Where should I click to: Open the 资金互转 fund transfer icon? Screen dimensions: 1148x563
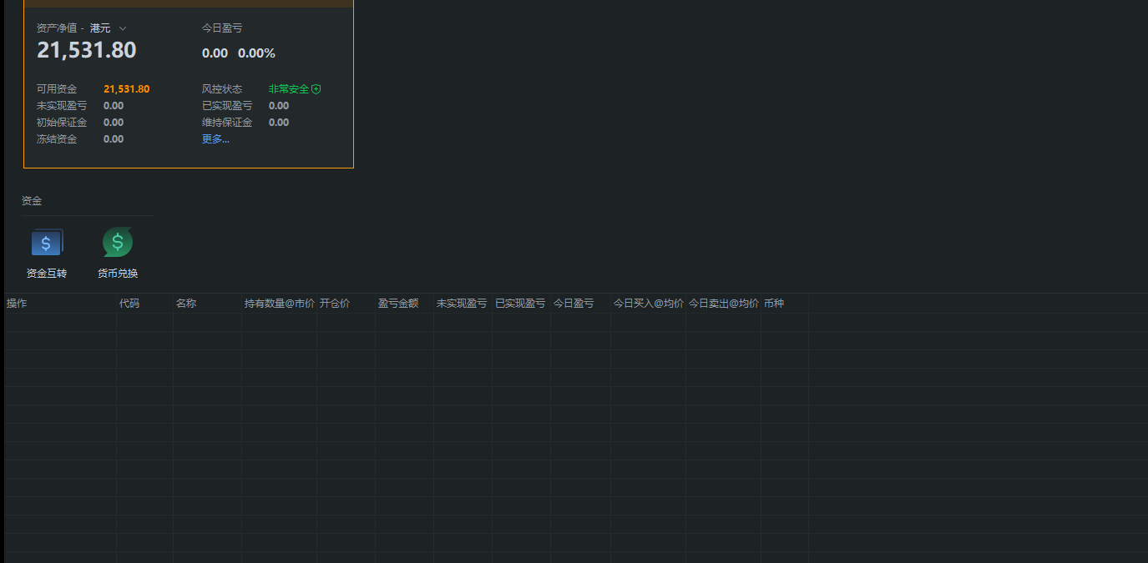[47, 243]
